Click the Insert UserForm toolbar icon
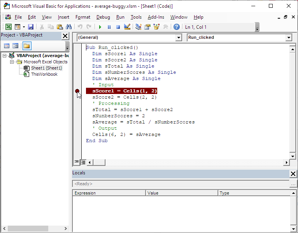The height and width of the screenshot is (233, 298). (18, 27)
